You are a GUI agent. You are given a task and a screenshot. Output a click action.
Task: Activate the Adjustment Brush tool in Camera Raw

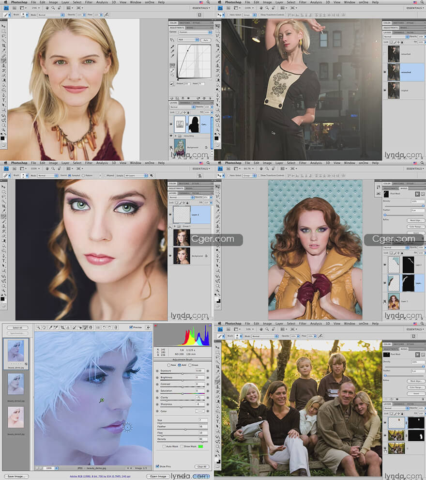[x=85, y=327]
